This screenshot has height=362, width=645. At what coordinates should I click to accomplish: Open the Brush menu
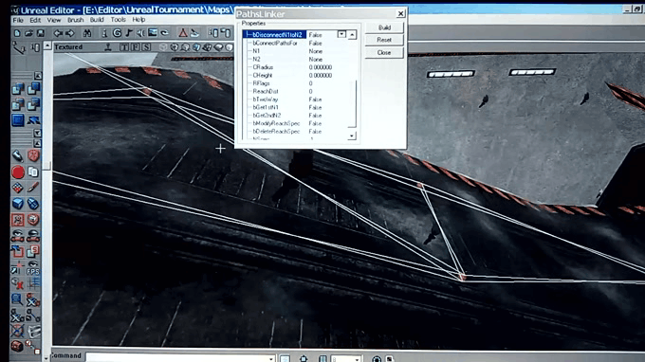click(75, 20)
